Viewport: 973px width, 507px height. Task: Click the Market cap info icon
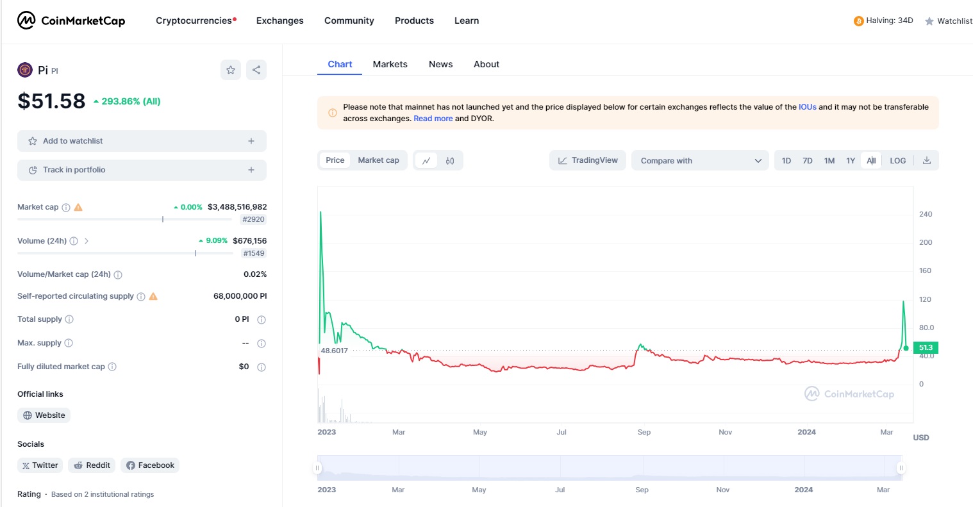pyautogui.click(x=66, y=208)
